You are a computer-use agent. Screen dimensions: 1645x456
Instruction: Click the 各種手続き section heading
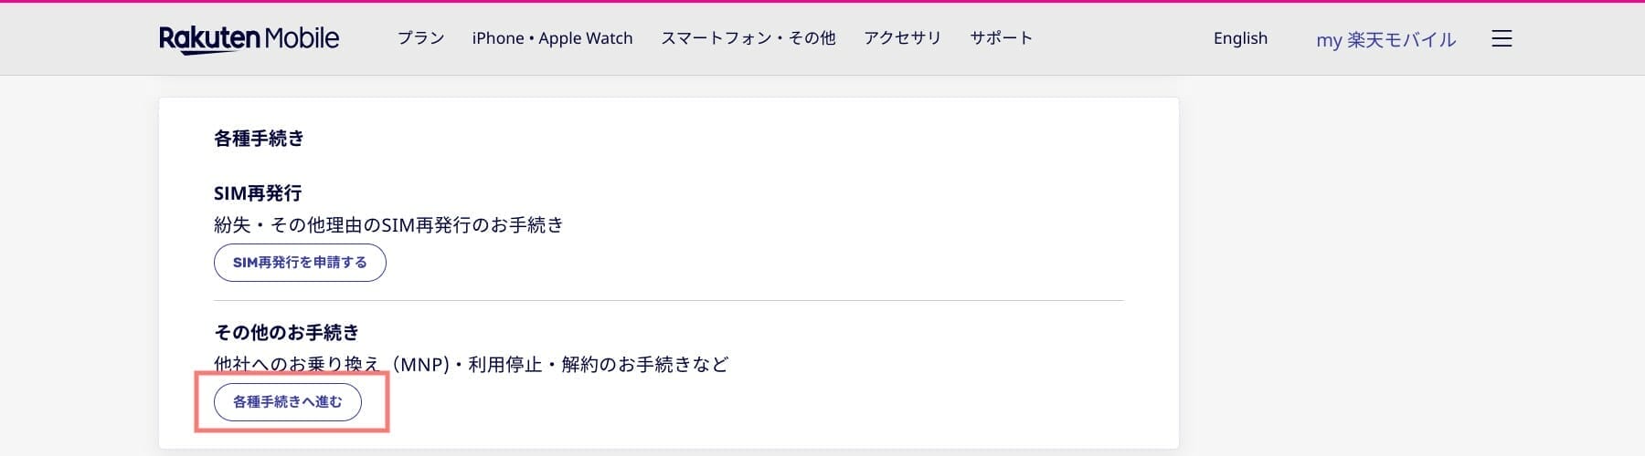tap(259, 139)
